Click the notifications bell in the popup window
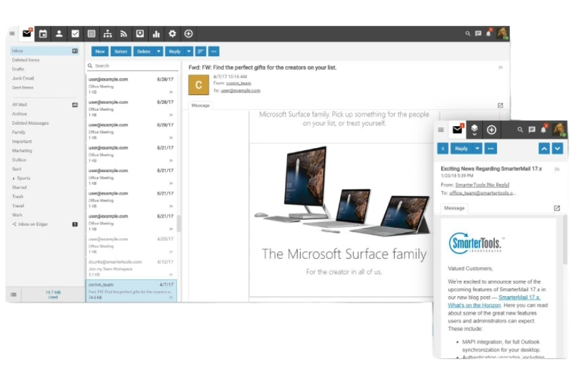This screenshot has width=574, height=385. [543, 129]
